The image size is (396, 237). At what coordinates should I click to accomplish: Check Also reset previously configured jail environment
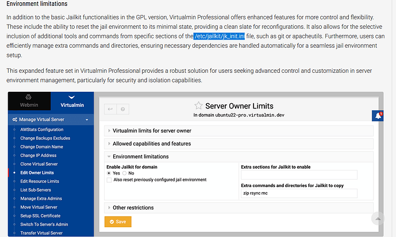pos(110,180)
